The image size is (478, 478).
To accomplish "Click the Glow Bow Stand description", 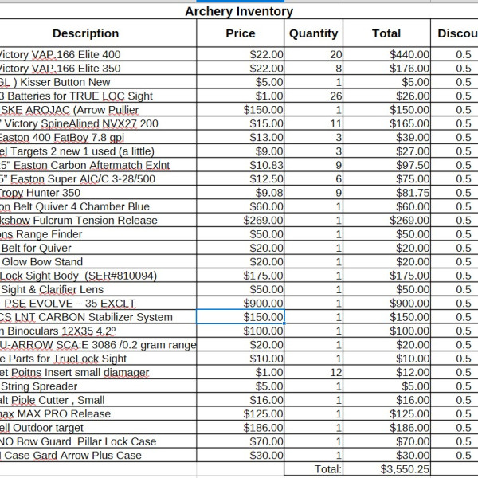I will pos(98,262).
